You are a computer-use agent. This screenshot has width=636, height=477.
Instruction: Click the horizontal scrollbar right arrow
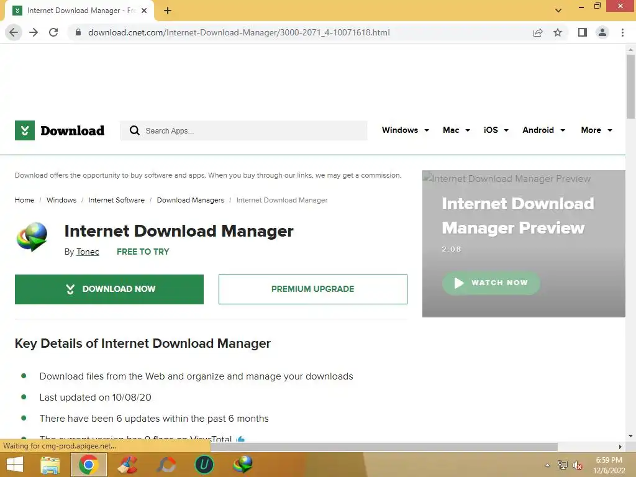(620, 447)
